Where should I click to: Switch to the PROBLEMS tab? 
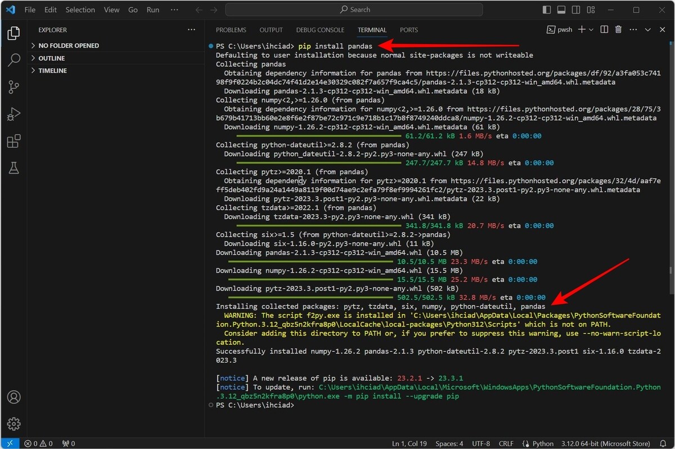pos(231,30)
